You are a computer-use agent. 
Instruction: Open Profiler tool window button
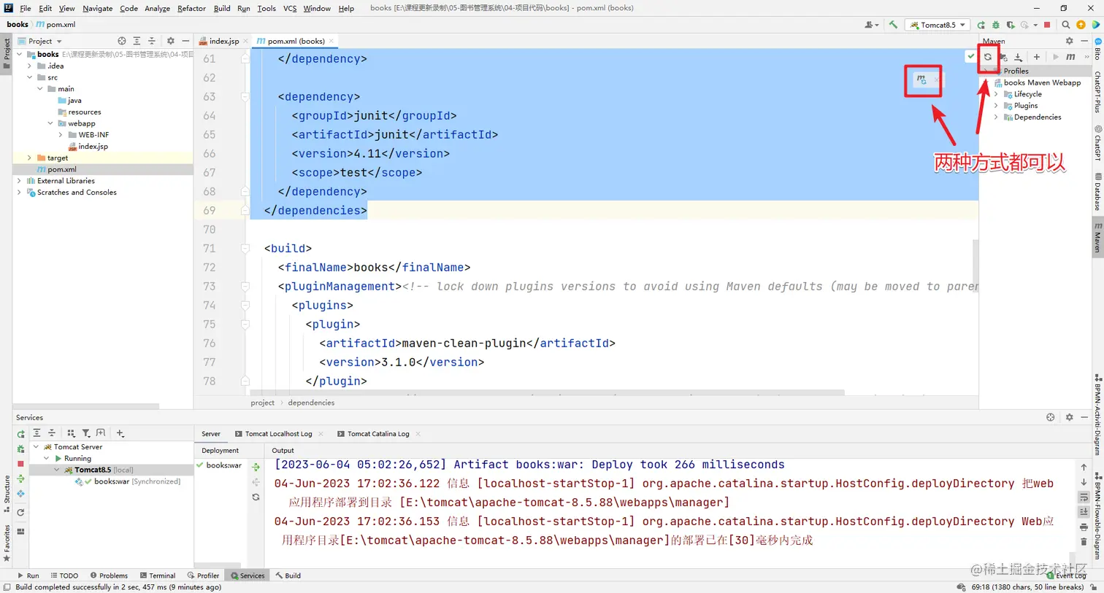click(203, 575)
